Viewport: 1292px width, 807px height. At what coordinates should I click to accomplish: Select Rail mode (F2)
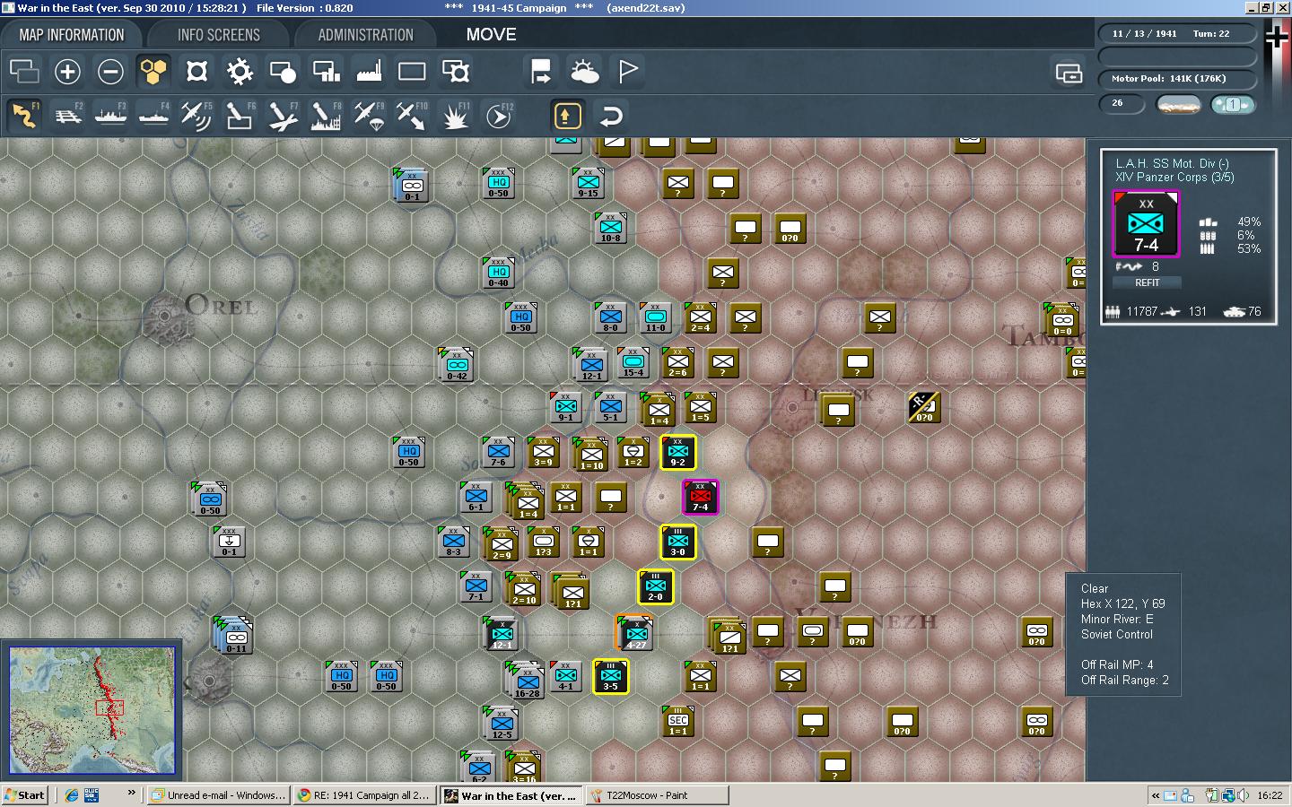67,116
